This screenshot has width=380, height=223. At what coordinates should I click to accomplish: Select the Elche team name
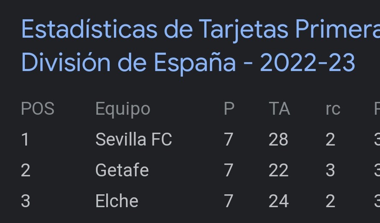coord(117,201)
